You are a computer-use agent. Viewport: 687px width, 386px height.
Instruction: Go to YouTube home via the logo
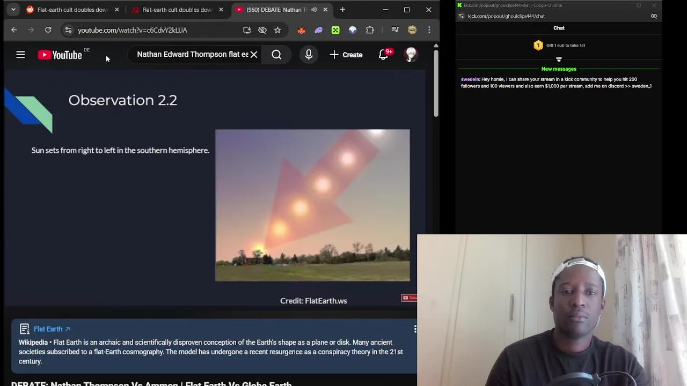pos(60,55)
